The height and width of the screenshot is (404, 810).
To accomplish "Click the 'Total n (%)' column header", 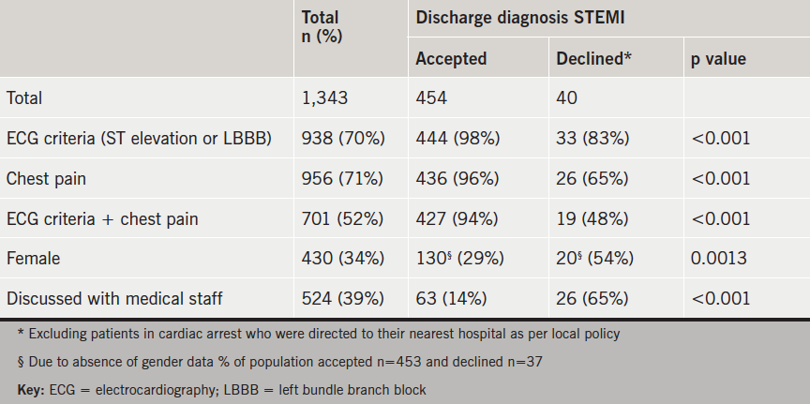I will (320, 26).
